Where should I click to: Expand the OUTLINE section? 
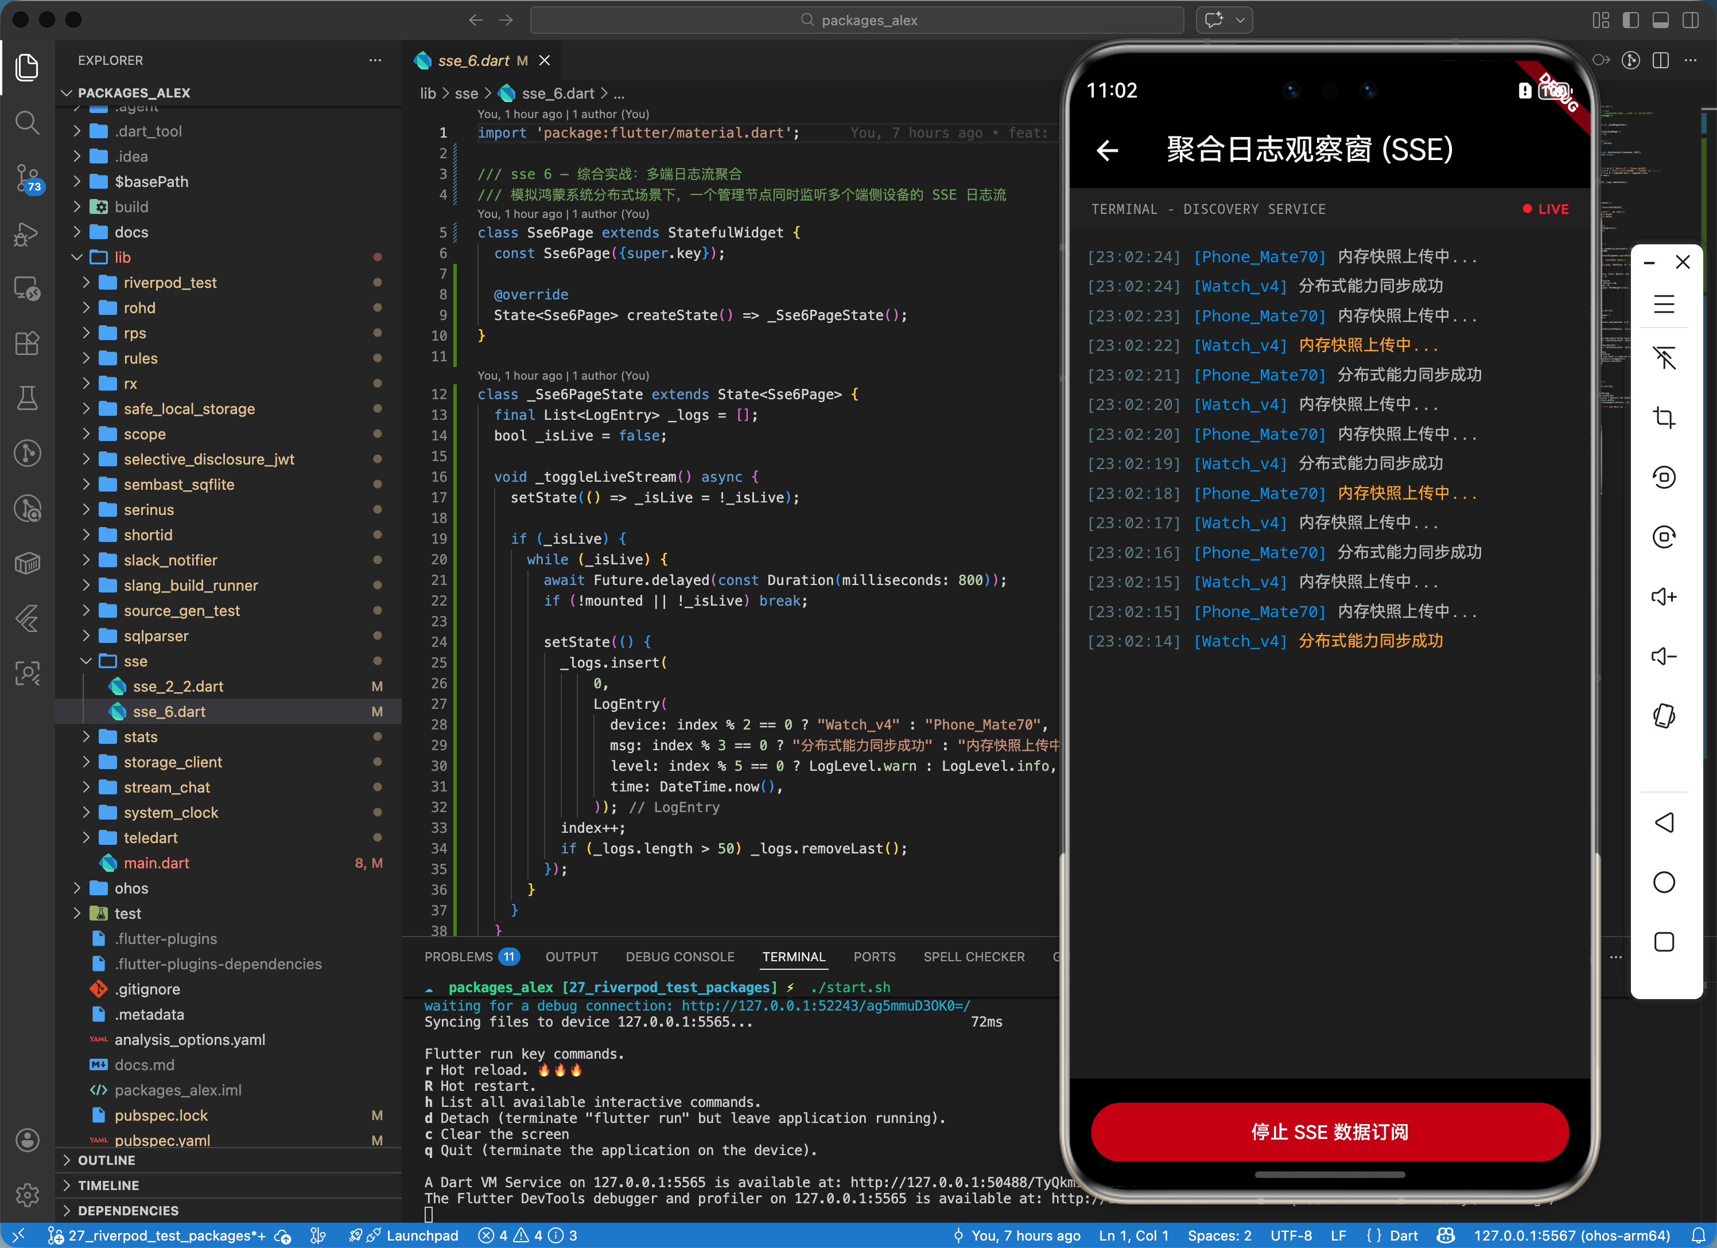[x=107, y=1160]
